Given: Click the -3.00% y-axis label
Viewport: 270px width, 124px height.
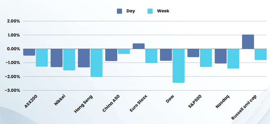Looking at the screenshot, I should pos(12,90).
